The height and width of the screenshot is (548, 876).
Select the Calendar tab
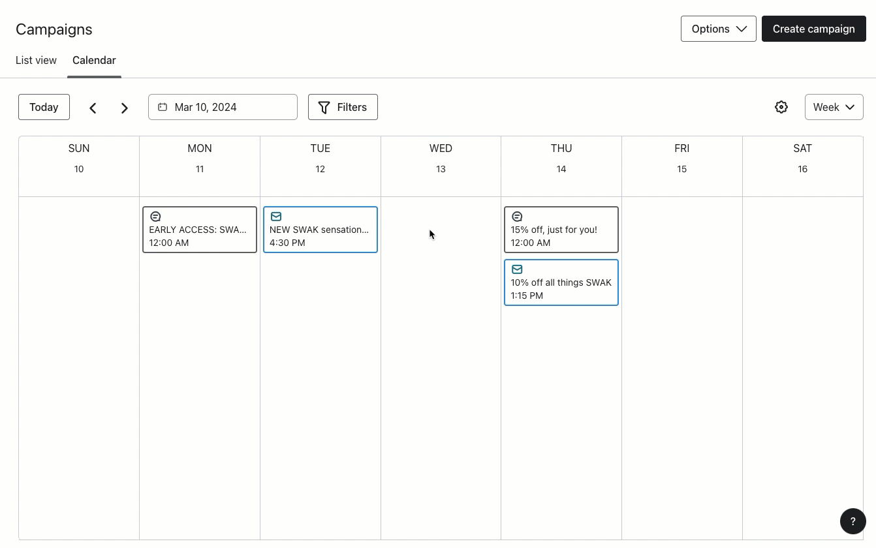94,60
